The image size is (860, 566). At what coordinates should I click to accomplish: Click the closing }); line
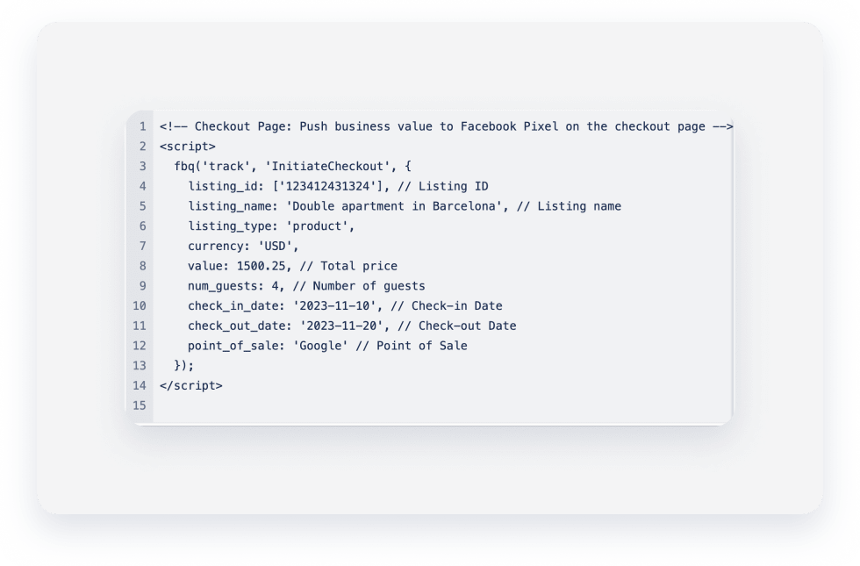183,366
